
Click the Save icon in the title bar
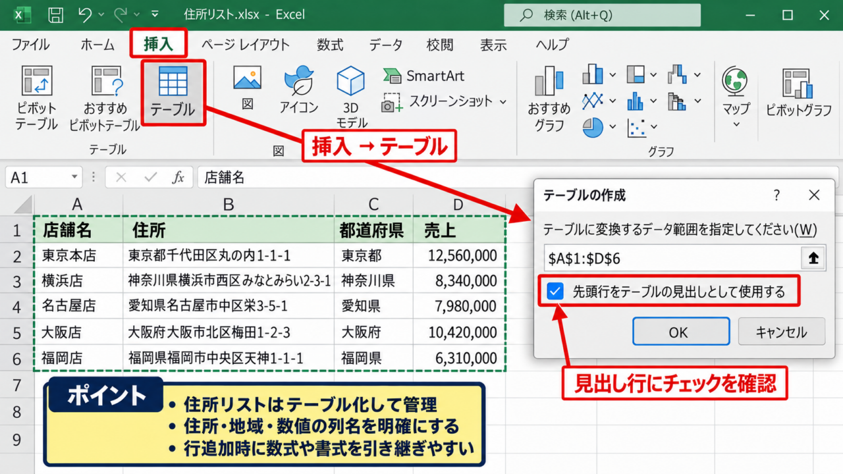(56, 14)
